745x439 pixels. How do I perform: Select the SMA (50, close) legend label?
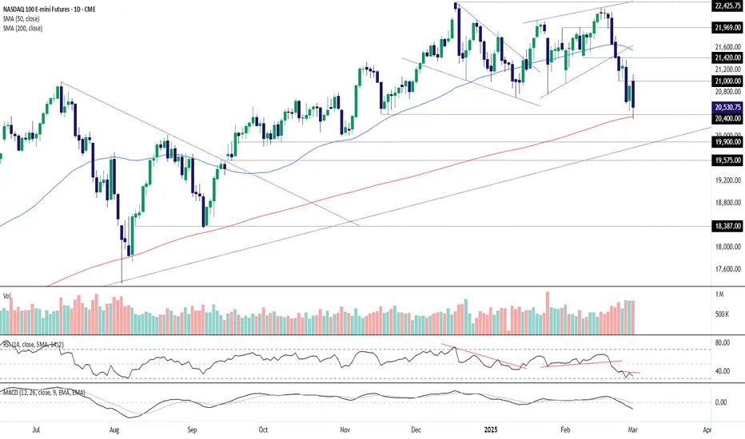pyautogui.click(x=22, y=18)
